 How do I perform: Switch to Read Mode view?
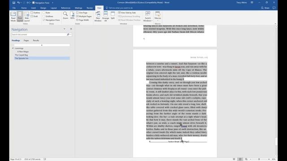13,17
